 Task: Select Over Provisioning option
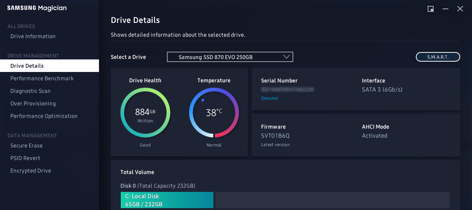click(x=33, y=103)
